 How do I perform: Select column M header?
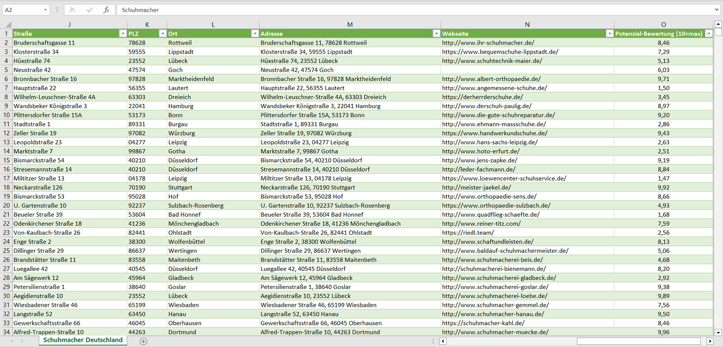click(350, 25)
